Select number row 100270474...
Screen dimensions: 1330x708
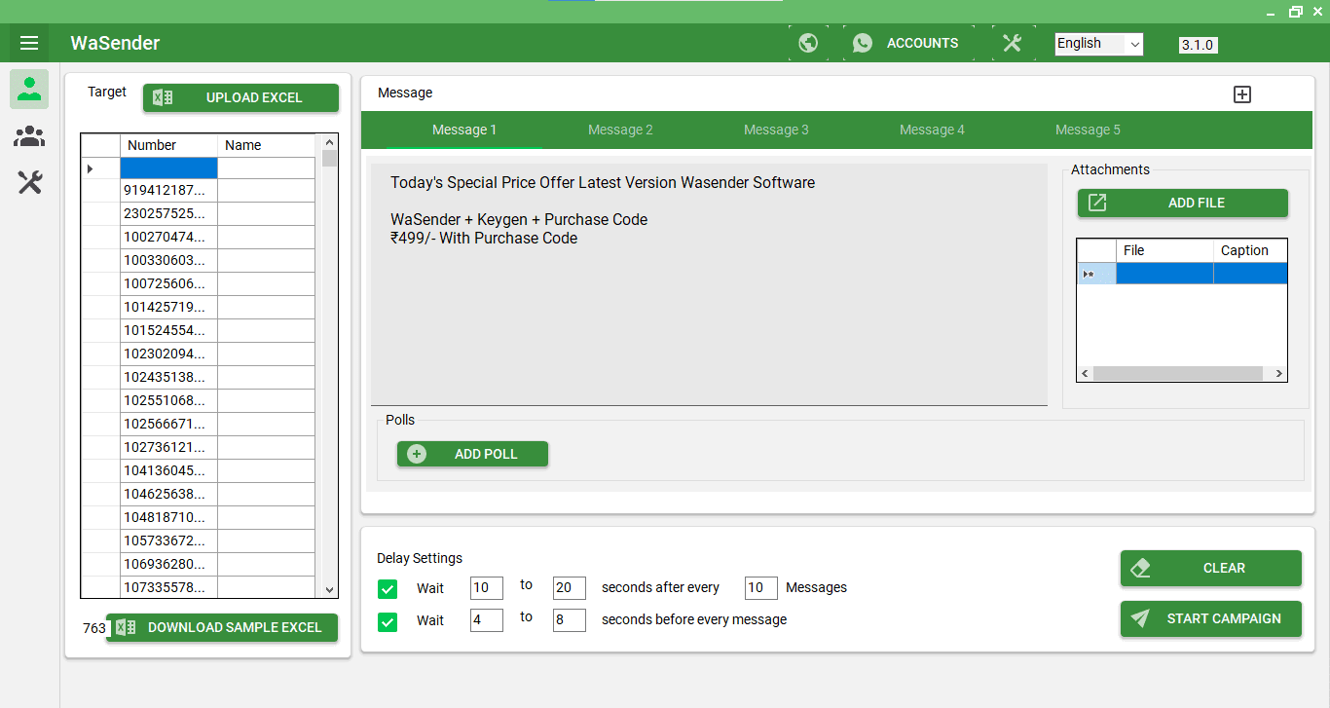pos(168,237)
